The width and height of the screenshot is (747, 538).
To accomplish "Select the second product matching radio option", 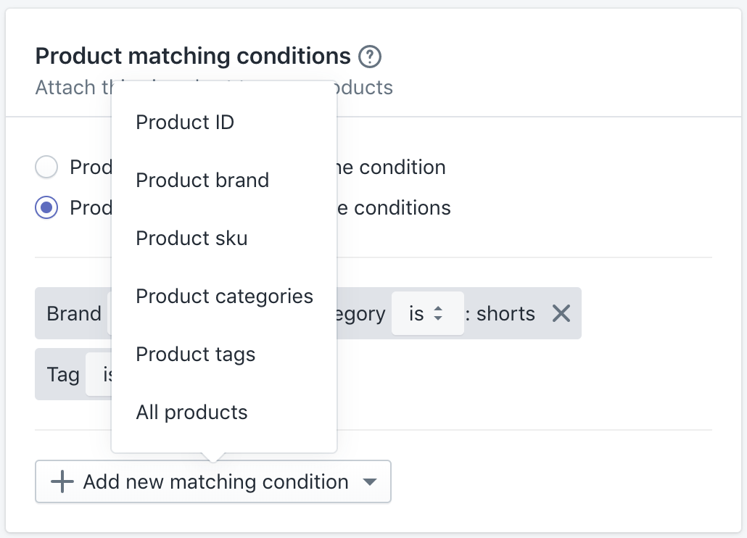I will (x=46, y=207).
